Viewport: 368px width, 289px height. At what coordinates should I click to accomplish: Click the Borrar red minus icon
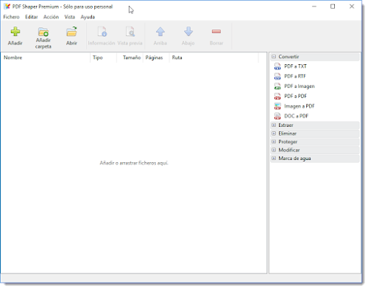coord(216,32)
